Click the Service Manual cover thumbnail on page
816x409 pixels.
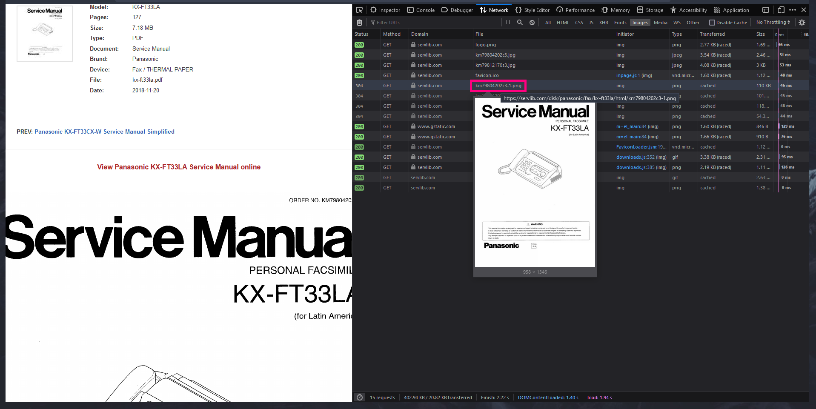(45, 33)
